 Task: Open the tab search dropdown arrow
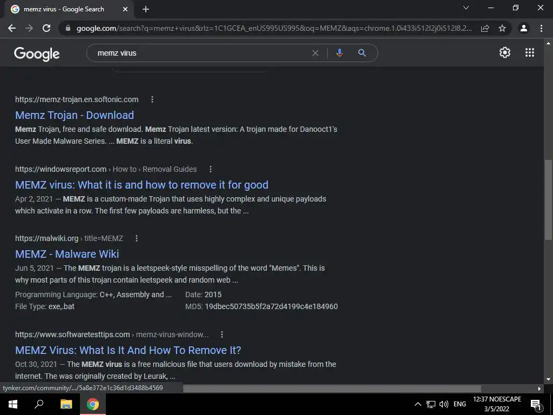point(466,8)
